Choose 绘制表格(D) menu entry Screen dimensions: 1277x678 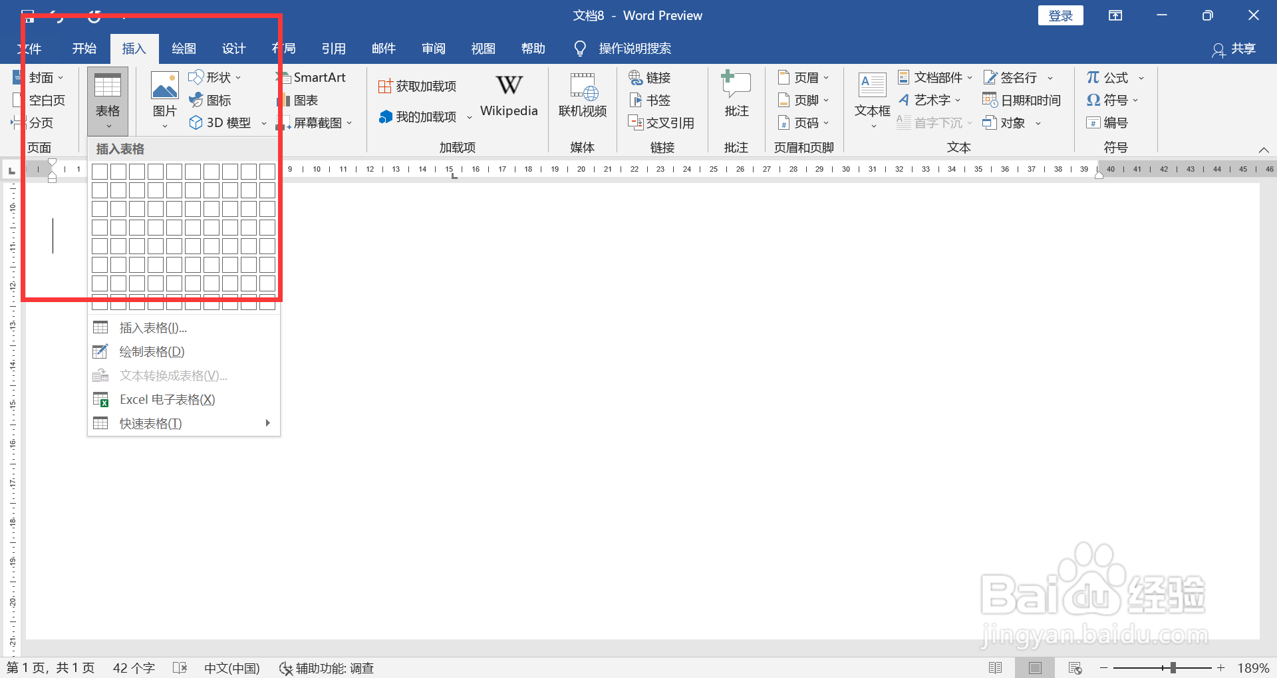(x=184, y=352)
